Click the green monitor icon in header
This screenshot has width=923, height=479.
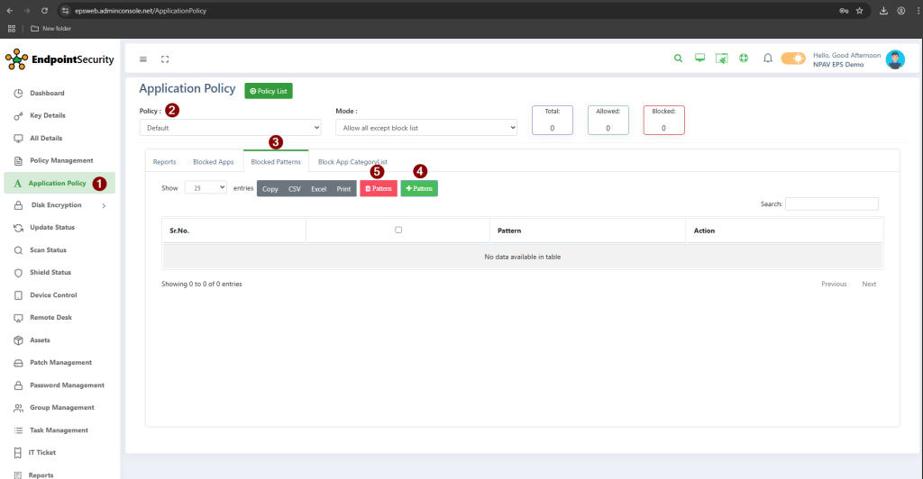click(699, 59)
